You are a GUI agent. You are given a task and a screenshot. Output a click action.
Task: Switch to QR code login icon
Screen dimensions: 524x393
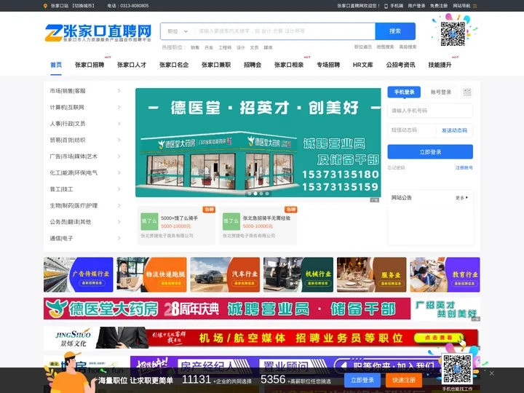coord(467,92)
